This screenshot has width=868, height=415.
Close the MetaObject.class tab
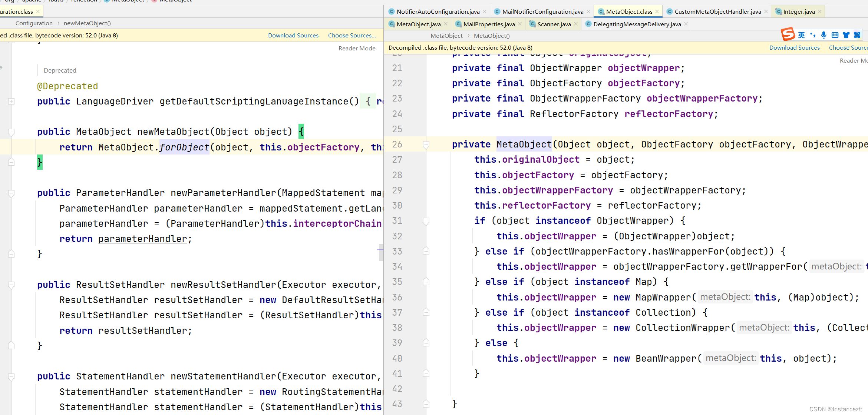(657, 11)
